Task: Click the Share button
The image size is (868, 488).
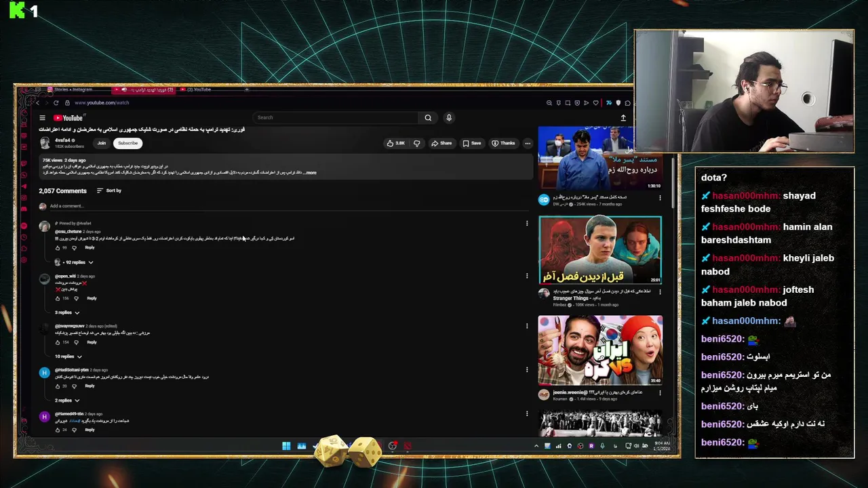Action: pos(441,143)
